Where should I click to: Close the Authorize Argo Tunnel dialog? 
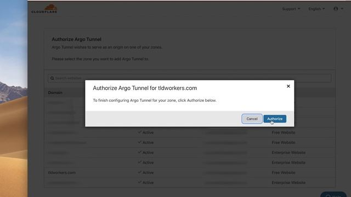point(288,86)
